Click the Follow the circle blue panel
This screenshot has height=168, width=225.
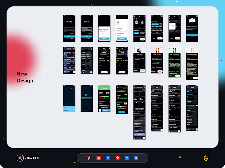(x=69, y=109)
